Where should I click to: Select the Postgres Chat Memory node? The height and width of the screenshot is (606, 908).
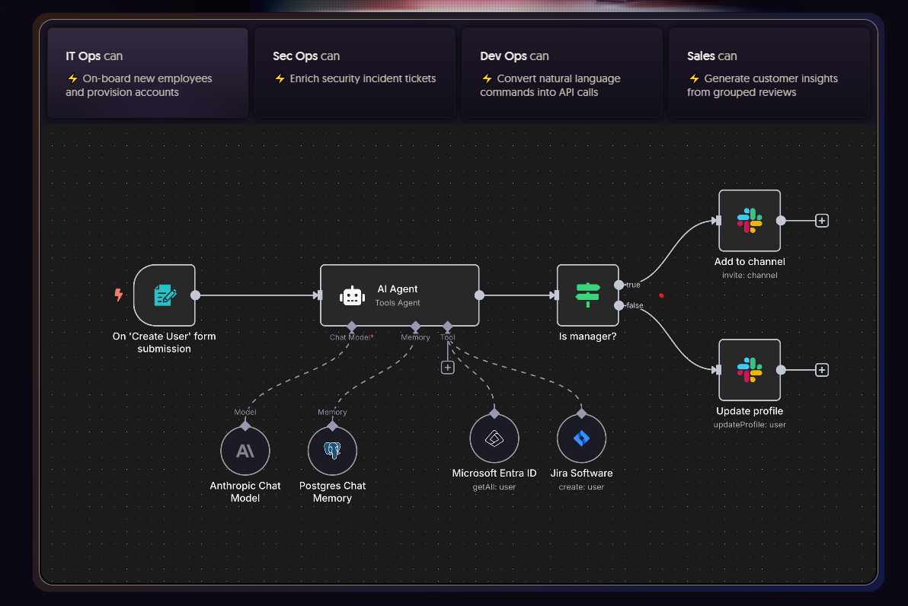point(332,451)
